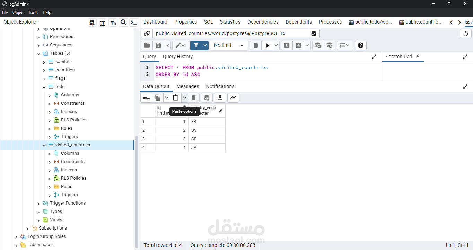Image resolution: width=473 pixels, height=250 pixels.
Task: Switch to the Statistics tab
Action: click(x=230, y=22)
